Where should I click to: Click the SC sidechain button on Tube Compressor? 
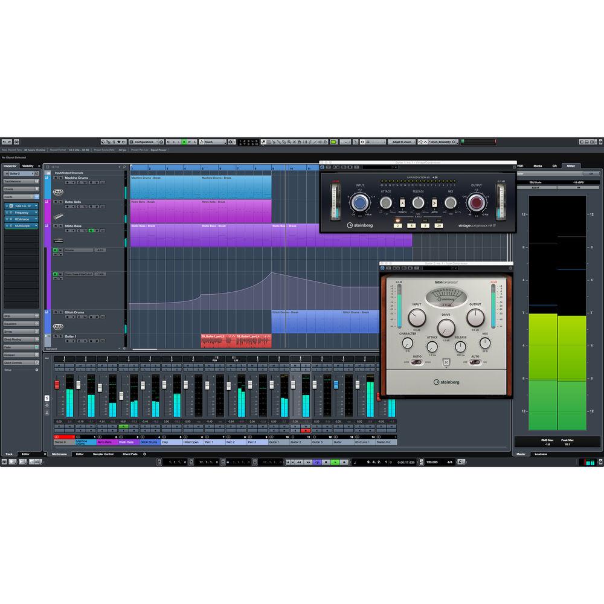click(x=446, y=361)
